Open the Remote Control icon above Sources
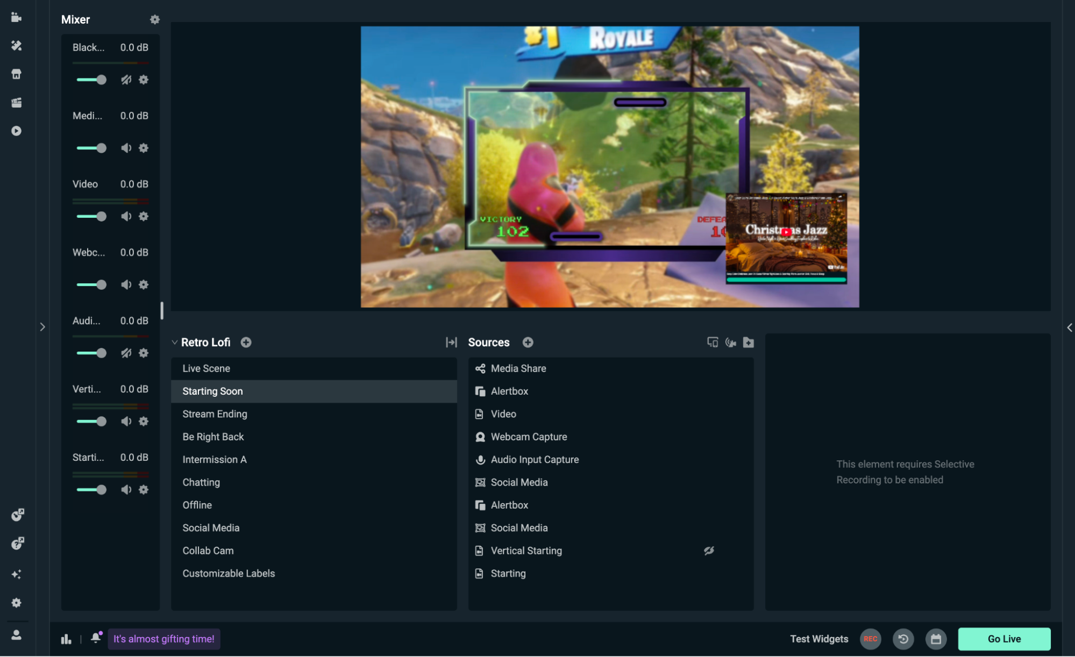Screen dimensions: 1075x657 pos(712,342)
